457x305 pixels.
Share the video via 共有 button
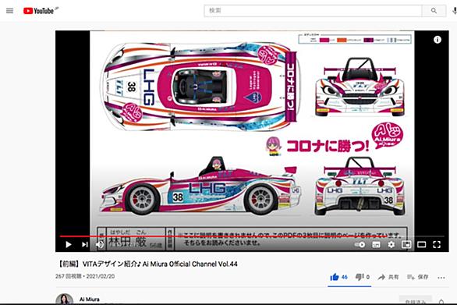pyautogui.click(x=388, y=277)
